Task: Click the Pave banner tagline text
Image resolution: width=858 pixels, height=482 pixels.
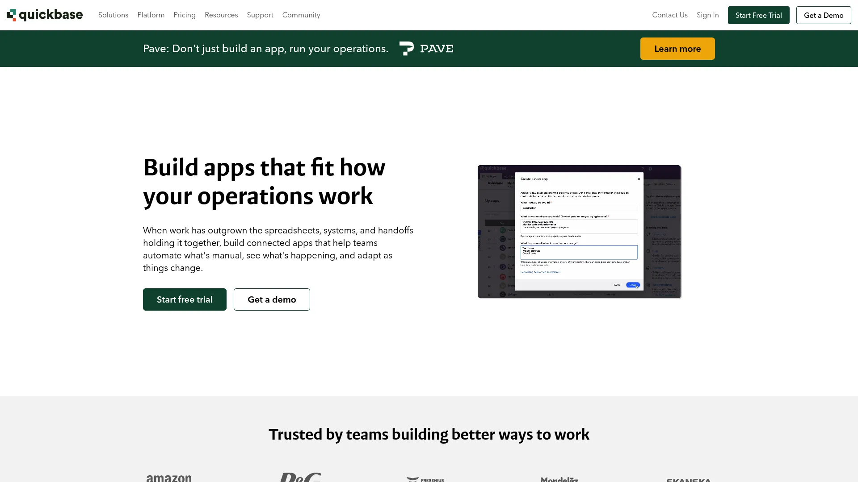Action: pyautogui.click(x=265, y=49)
